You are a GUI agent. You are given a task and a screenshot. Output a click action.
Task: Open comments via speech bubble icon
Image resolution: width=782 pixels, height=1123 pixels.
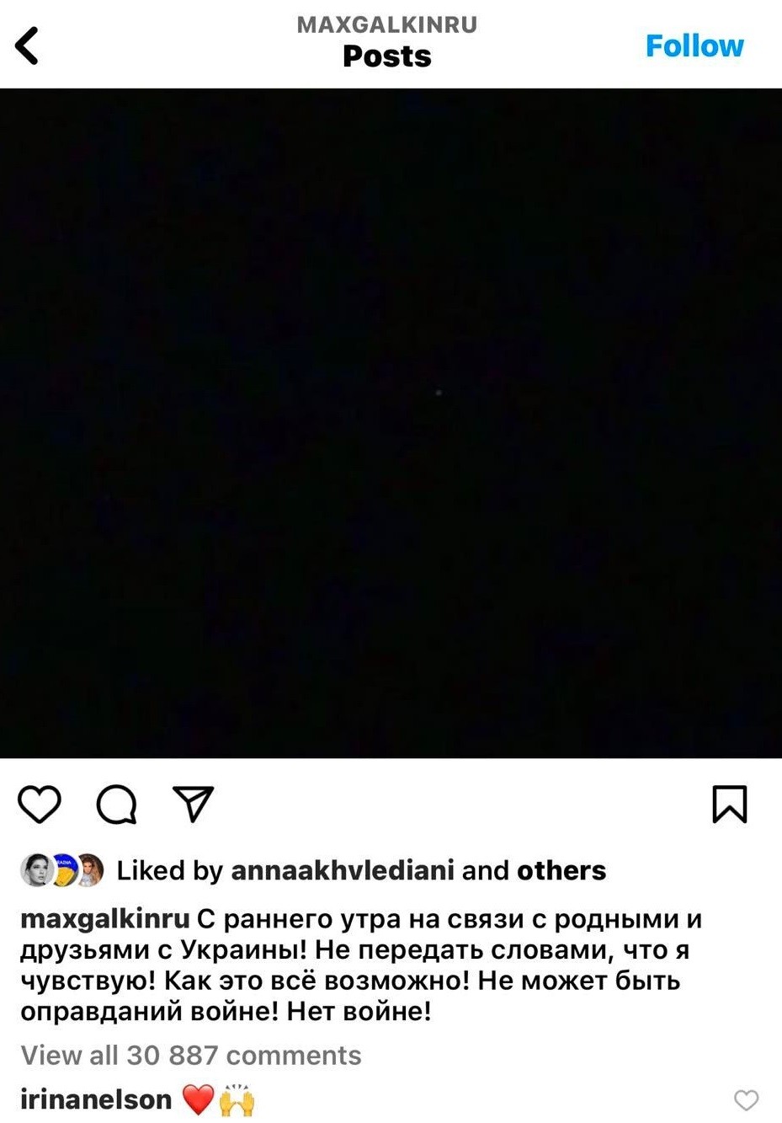pyautogui.click(x=117, y=804)
